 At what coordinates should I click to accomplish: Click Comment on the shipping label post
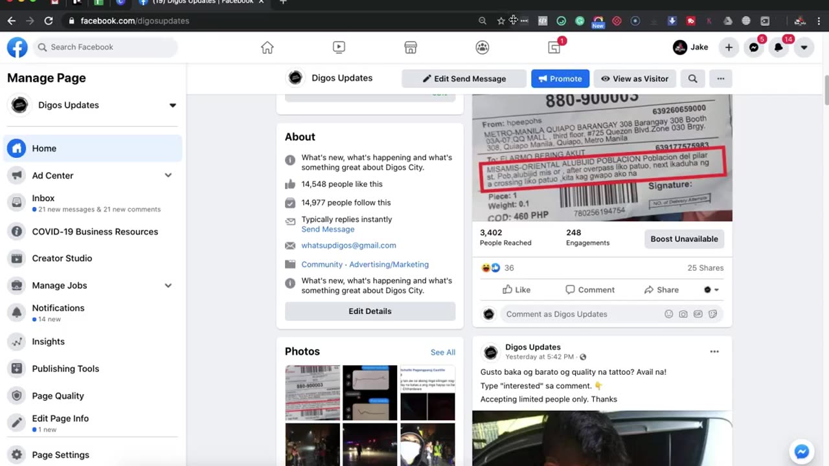pyautogui.click(x=589, y=290)
